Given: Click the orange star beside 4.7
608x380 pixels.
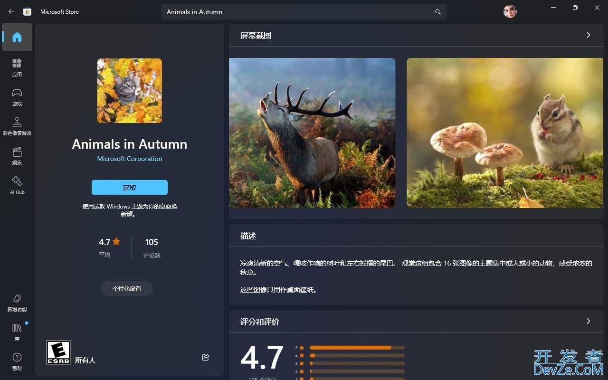Looking at the screenshot, I should pyautogui.click(x=116, y=241).
